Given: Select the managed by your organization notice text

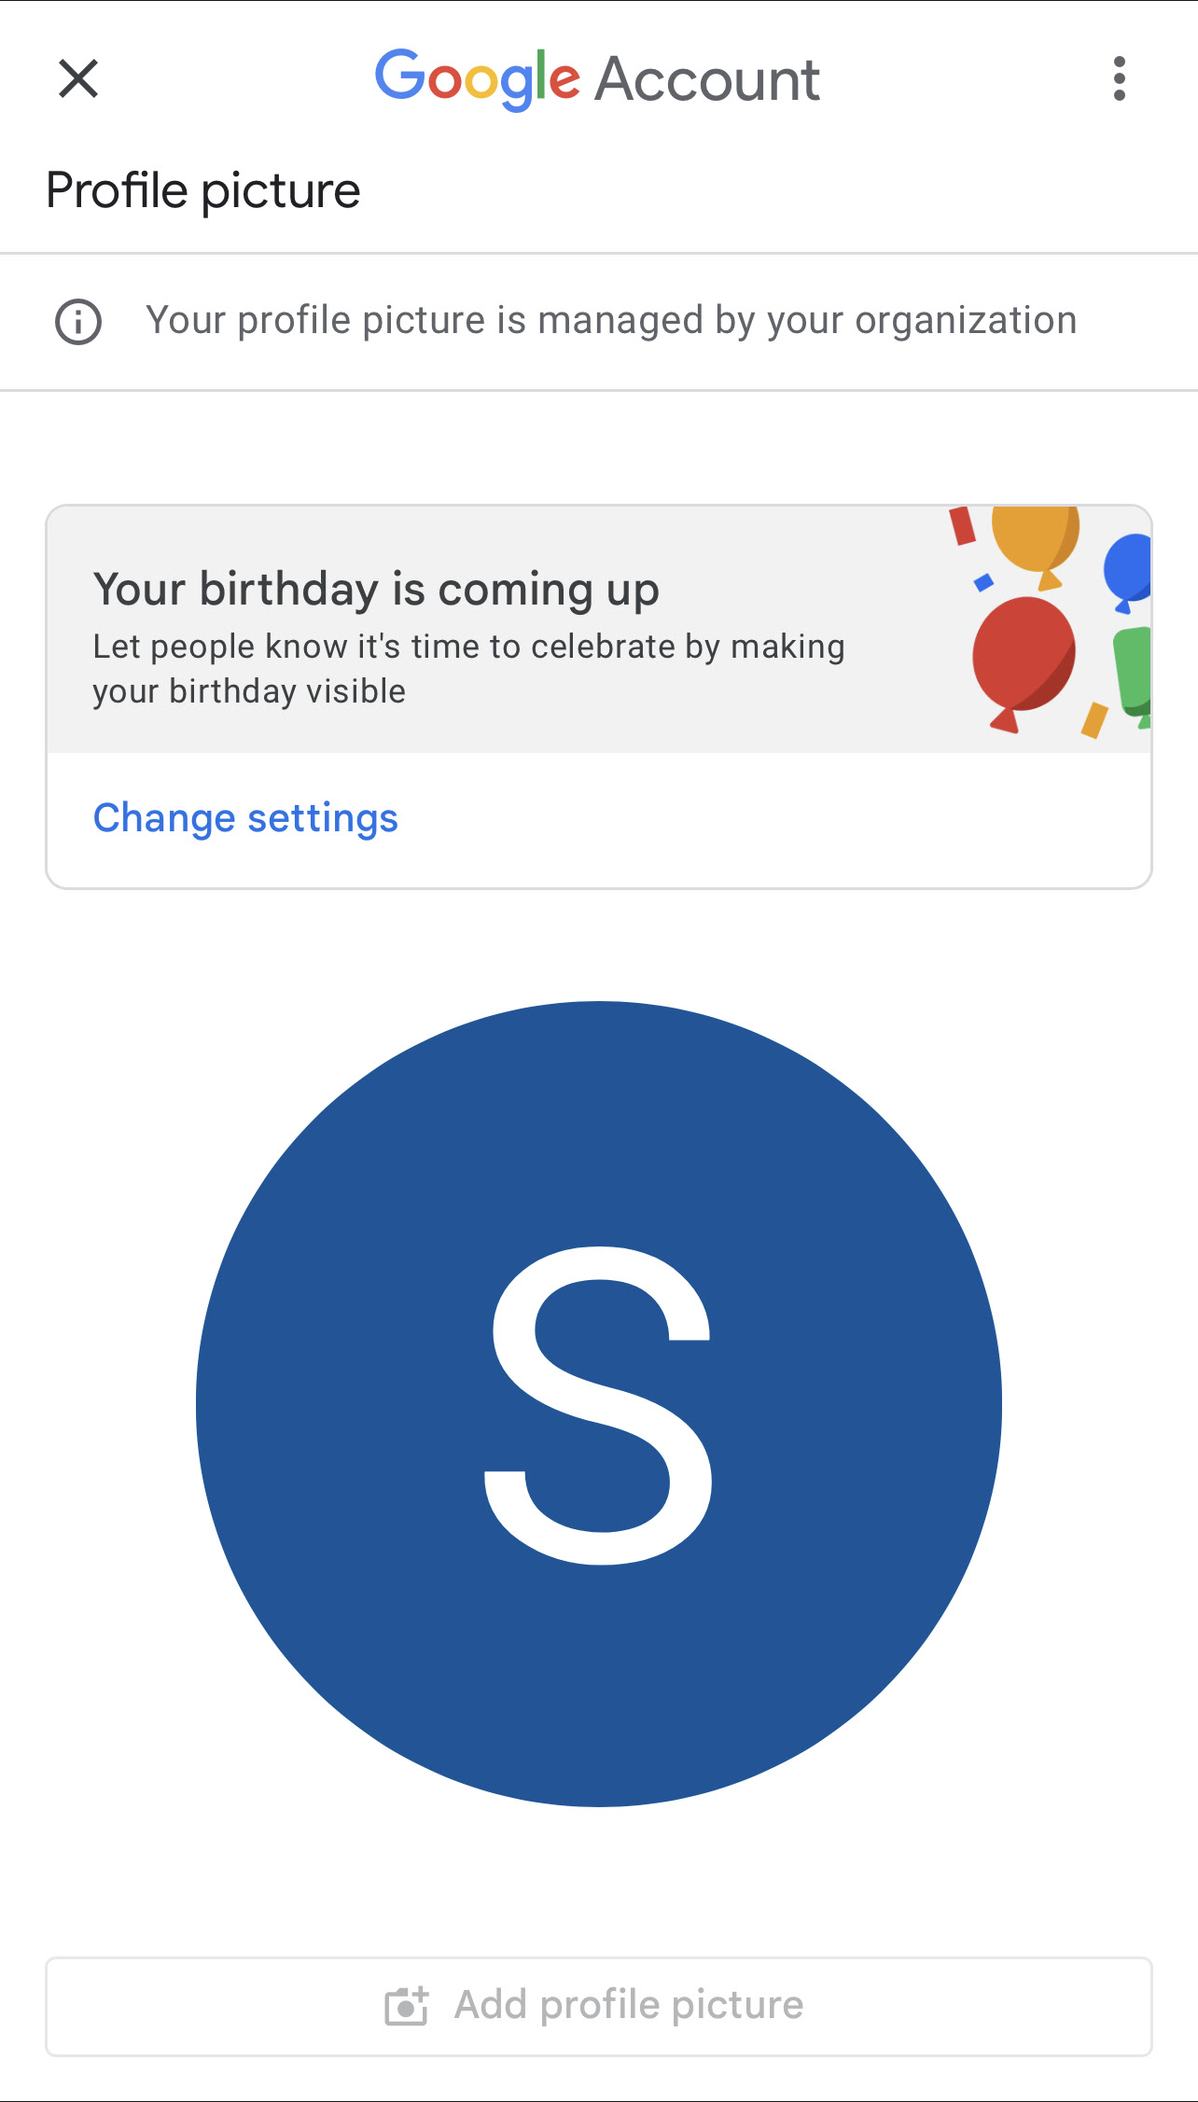Looking at the screenshot, I should tap(611, 321).
